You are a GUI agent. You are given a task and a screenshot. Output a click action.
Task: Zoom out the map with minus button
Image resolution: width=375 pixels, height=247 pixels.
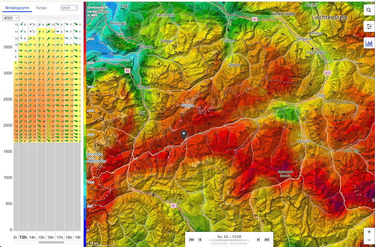(369, 240)
